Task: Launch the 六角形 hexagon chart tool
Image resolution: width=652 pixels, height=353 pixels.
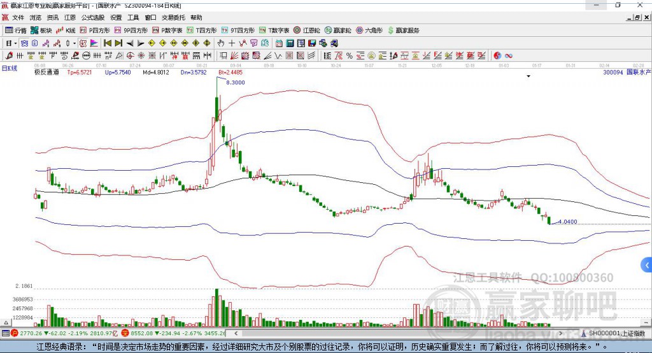Action: 369,30
